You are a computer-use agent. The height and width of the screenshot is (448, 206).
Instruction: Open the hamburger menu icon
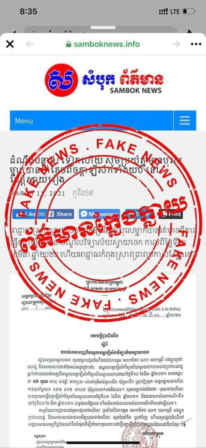(x=185, y=121)
